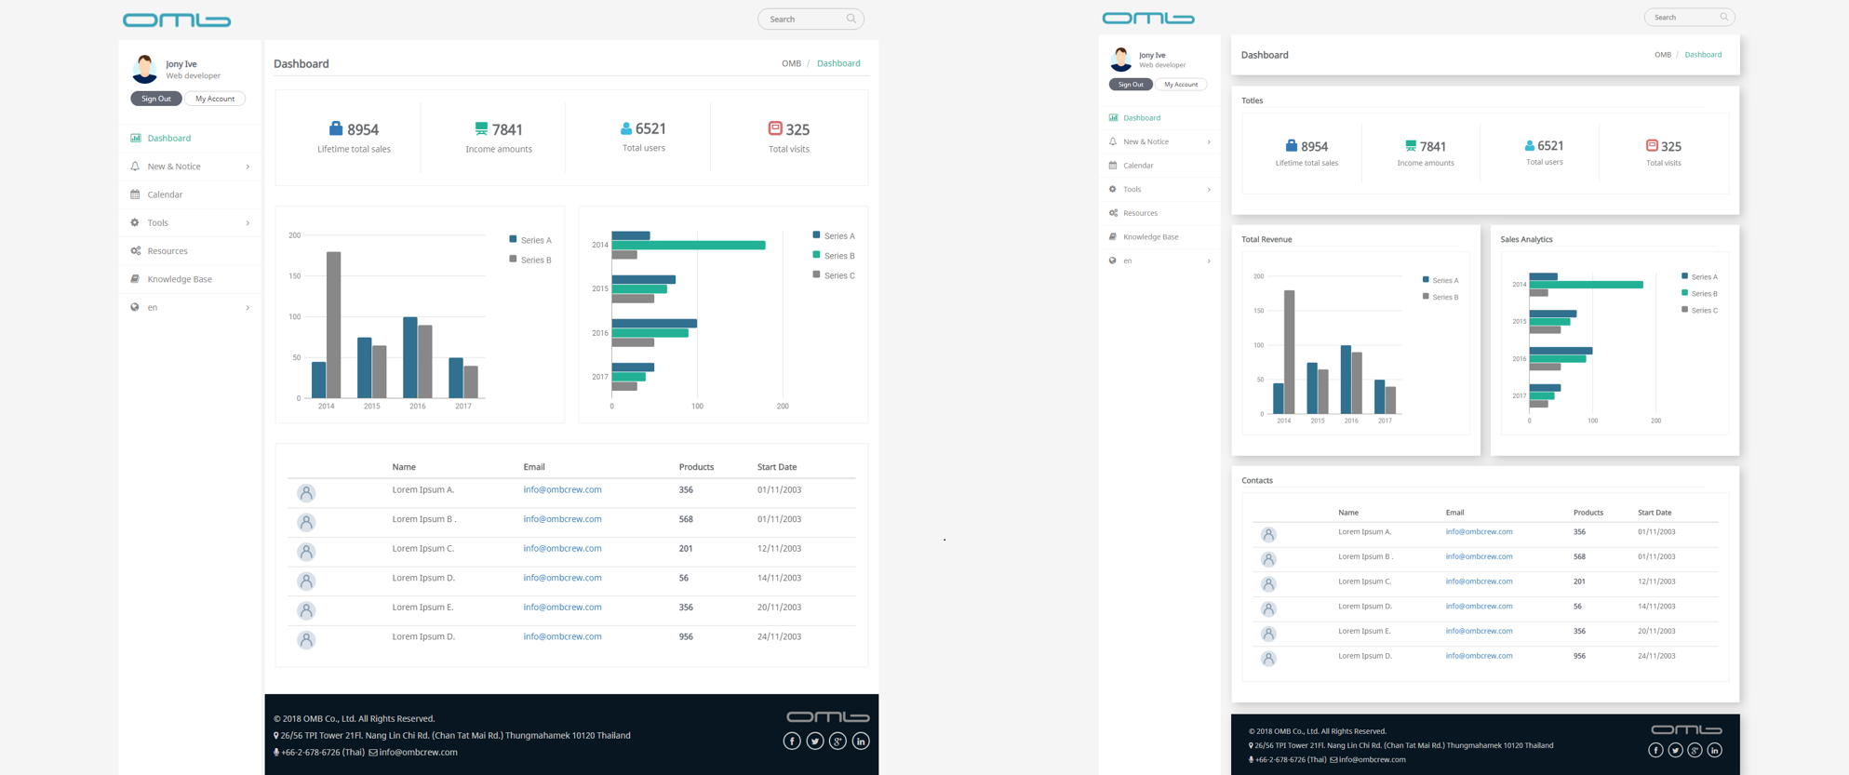The height and width of the screenshot is (775, 1849).
Task: Toggle Series B legend in Sales Analytics chart
Action: pyautogui.click(x=1698, y=294)
